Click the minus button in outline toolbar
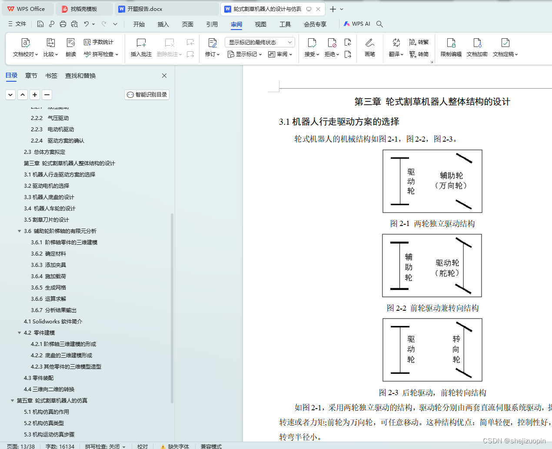The height and width of the screenshot is (449, 552). point(47,94)
